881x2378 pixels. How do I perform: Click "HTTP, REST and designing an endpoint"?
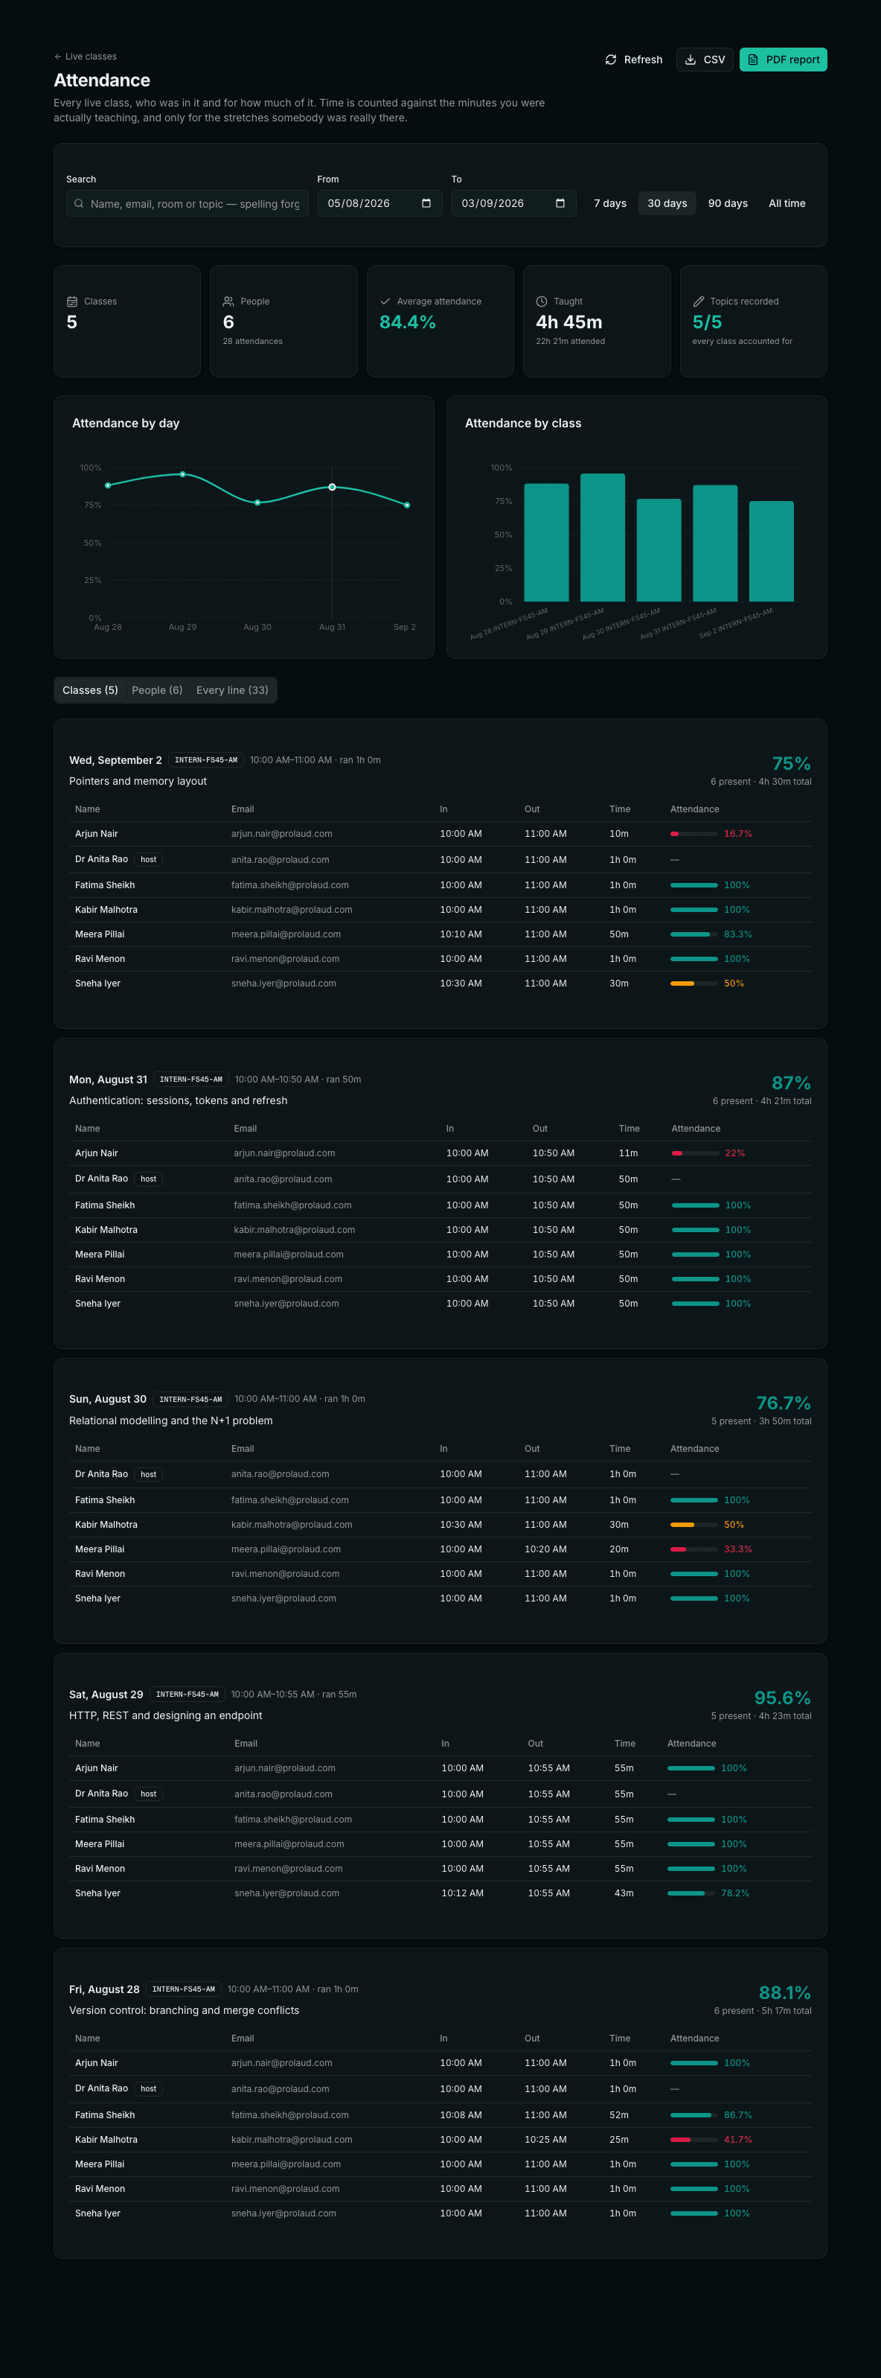click(x=165, y=1716)
